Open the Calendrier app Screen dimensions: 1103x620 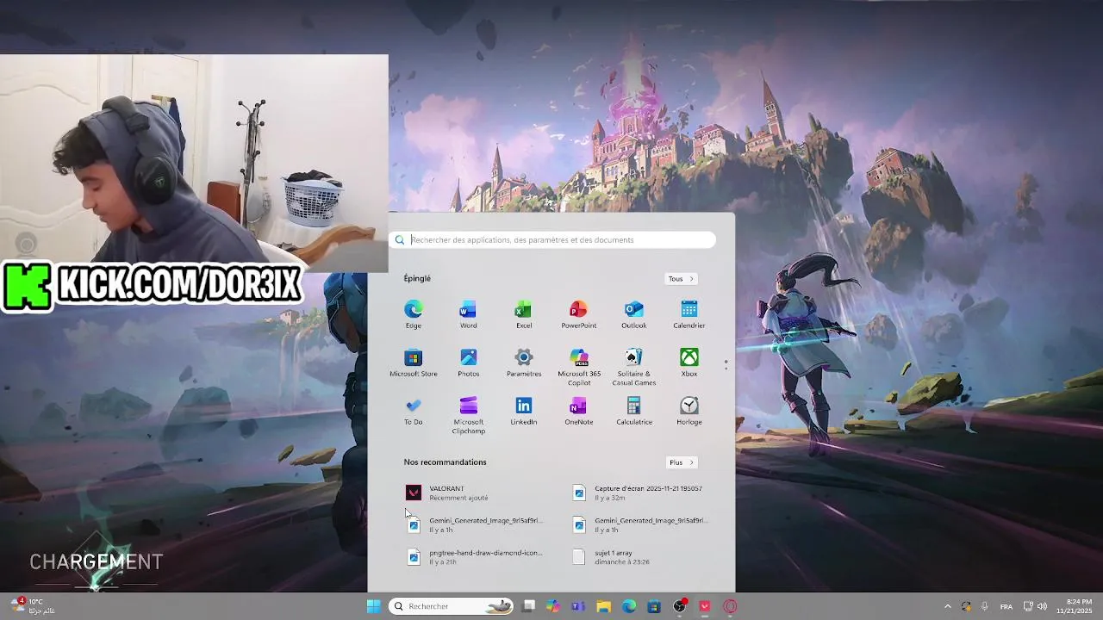click(x=689, y=314)
